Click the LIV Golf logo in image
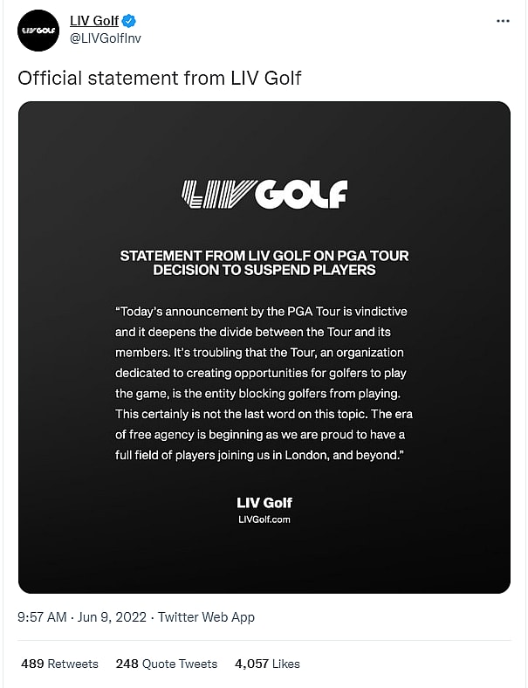Image resolution: width=528 pixels, height=688 pixels. coord(264,194)
